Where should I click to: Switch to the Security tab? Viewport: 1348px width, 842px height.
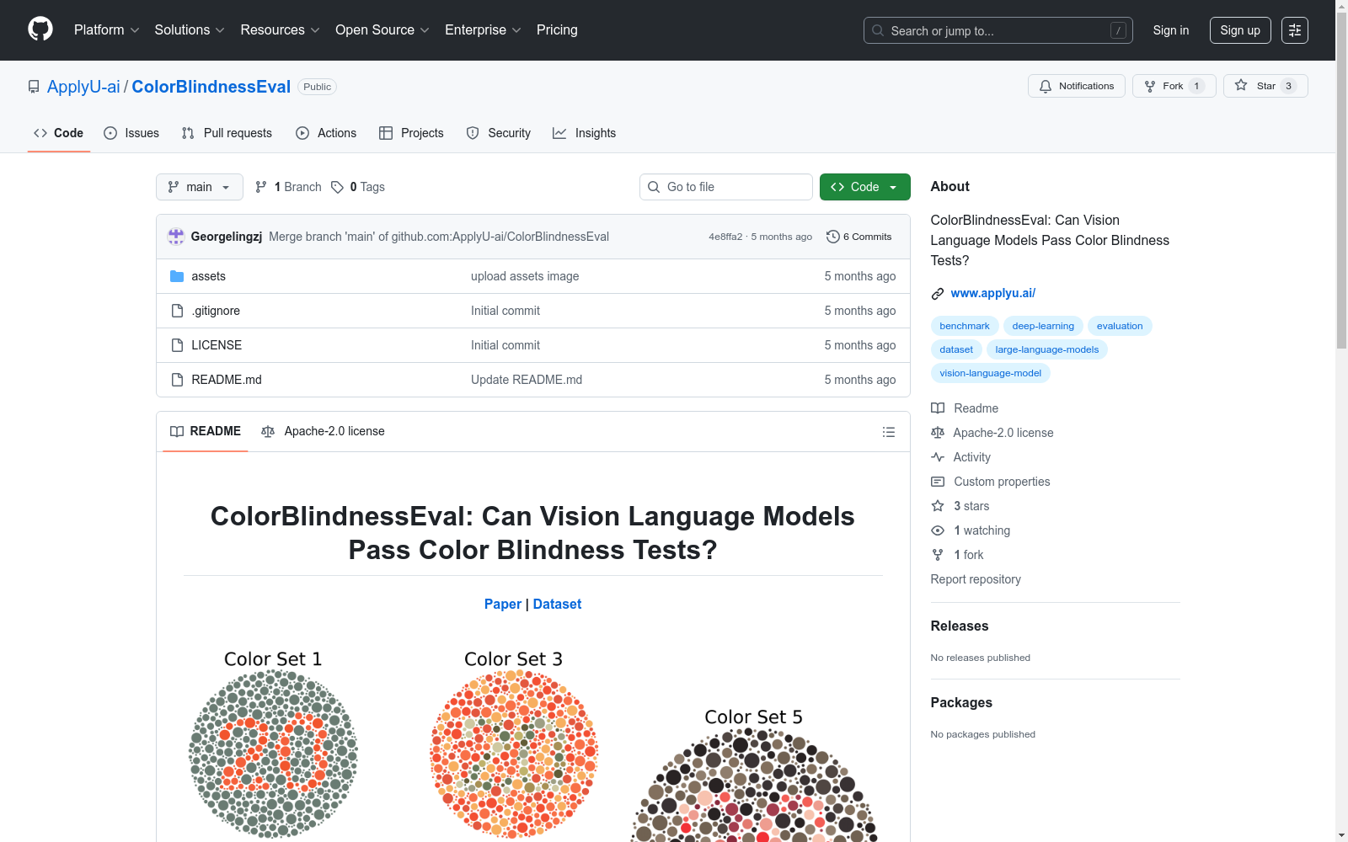[499, 133]
